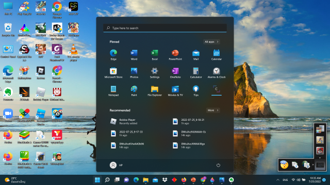Viewport: 330px width, 185px height.
Task: Open Paint from pinned apps
Action: pyautogui.click(x=134, y=91)
